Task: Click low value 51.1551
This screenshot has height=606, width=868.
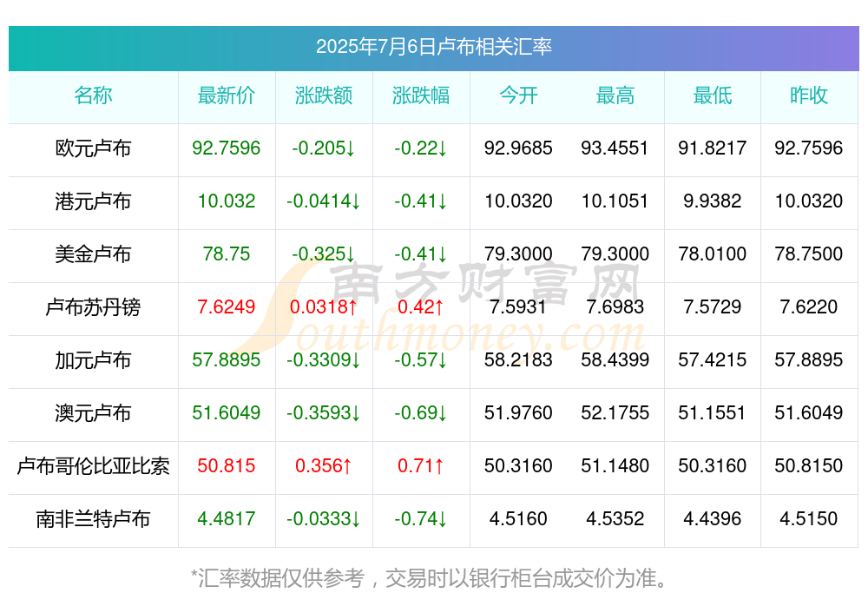Action: pos(713,412)
